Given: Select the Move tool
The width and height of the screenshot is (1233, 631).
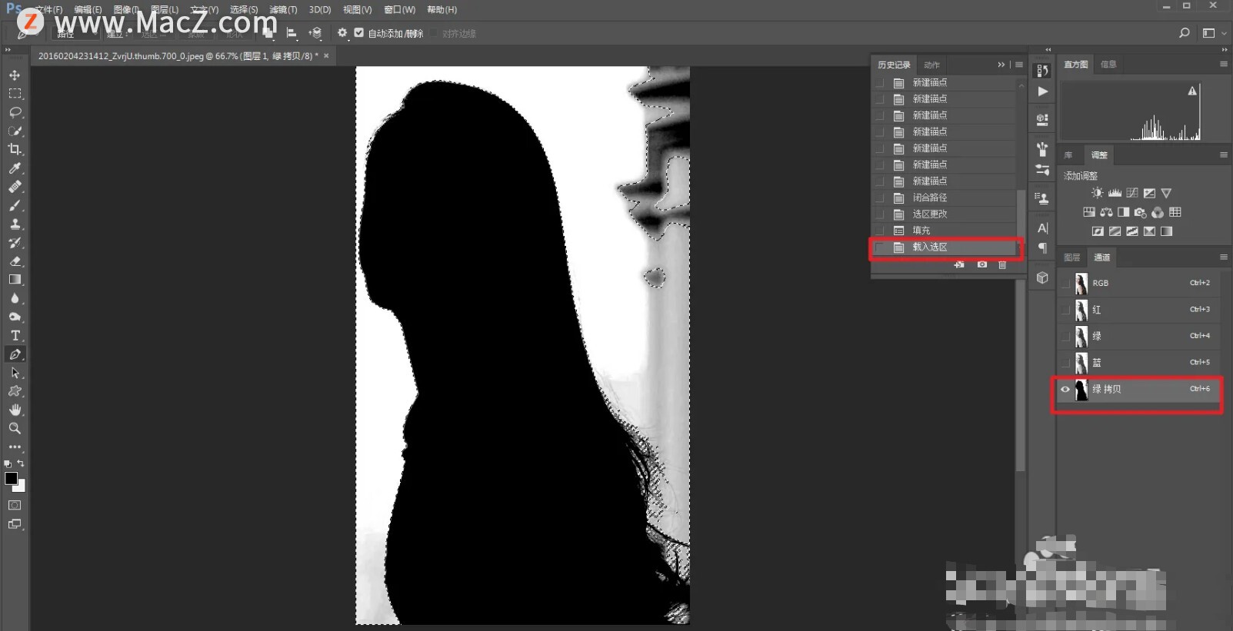Looking at the screenshot, I should pyautogui.click(x=15, y=75).
